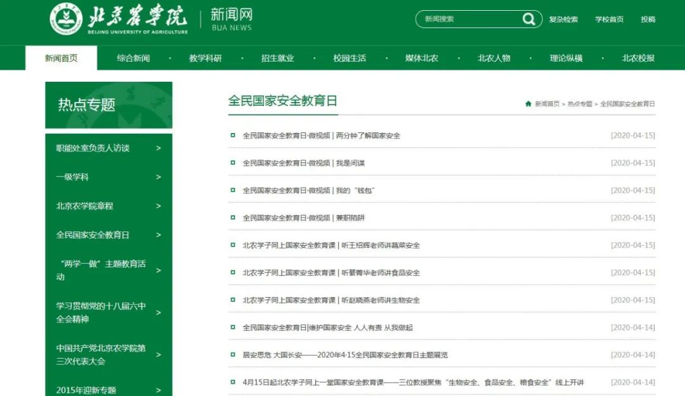Click the arrow next to 职能处室负责人访谈

159,148
